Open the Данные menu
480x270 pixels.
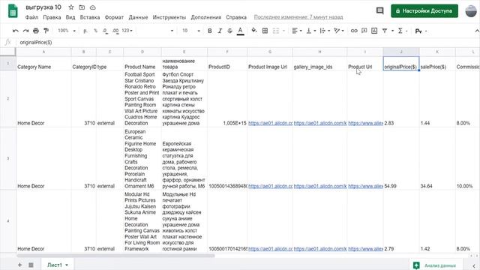coord(138,17)
